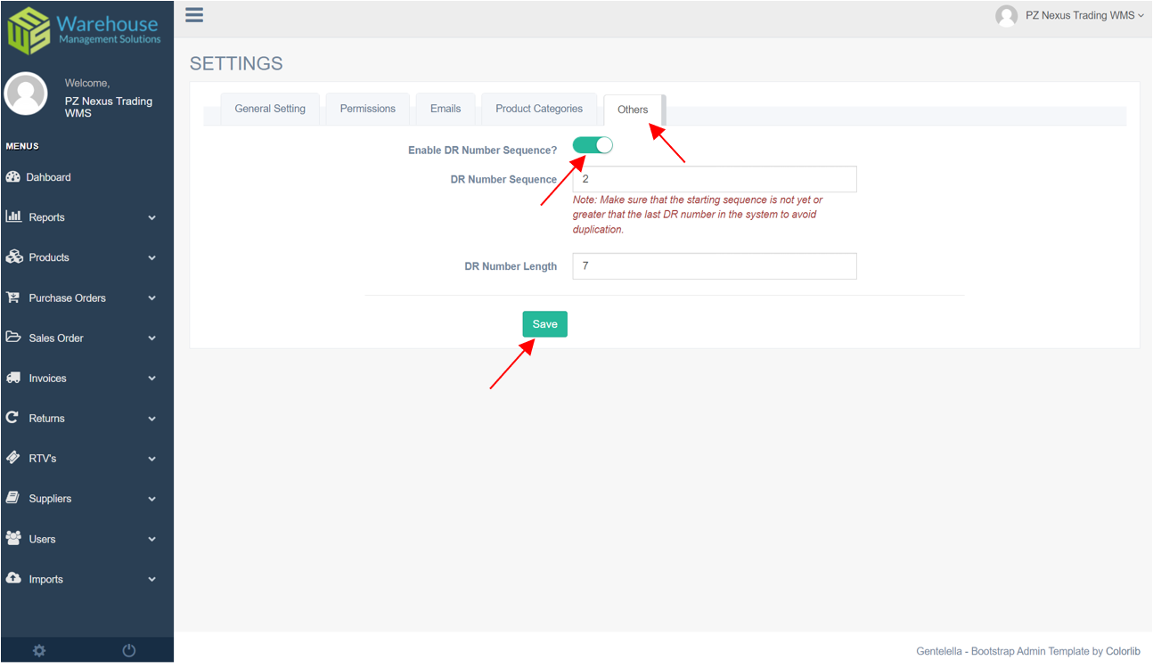Switch to the Permissions tab
This screenshot has width=1153, height=668.
point(367,108)
